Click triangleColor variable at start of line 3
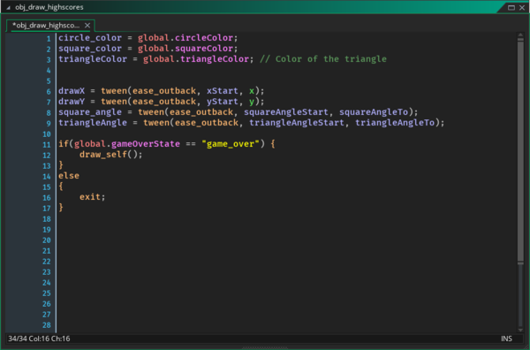 pos(93,59)
